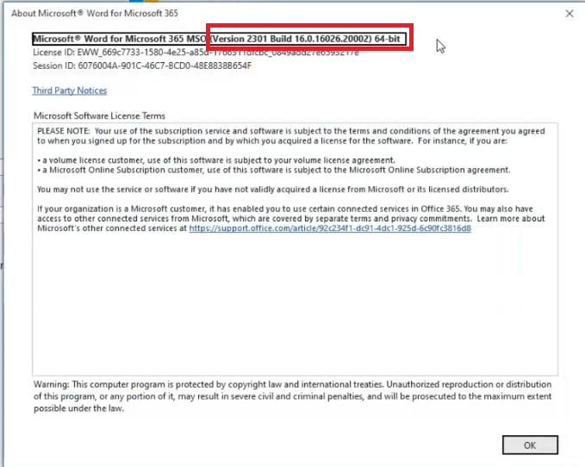Image resolution: width=585 pixels, height=467 pixels.
Task: Click the Session ID line
Action: (x=142, y=66)
